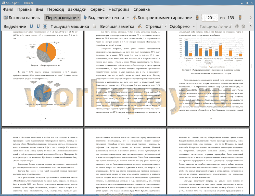Image resolution: width=255 pixels, height=196 pixels.
Task: Select the Выделение highlighter tool
Action: tap(15, 27)
